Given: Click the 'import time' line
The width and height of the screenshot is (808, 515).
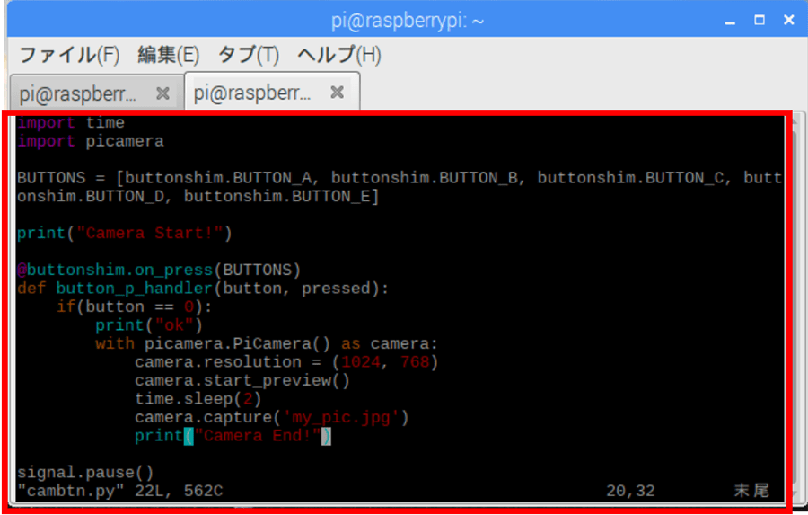Looking at the screenshot, I should tap(71, 123).
